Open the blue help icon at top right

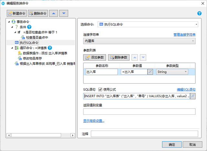coord(199,13)
